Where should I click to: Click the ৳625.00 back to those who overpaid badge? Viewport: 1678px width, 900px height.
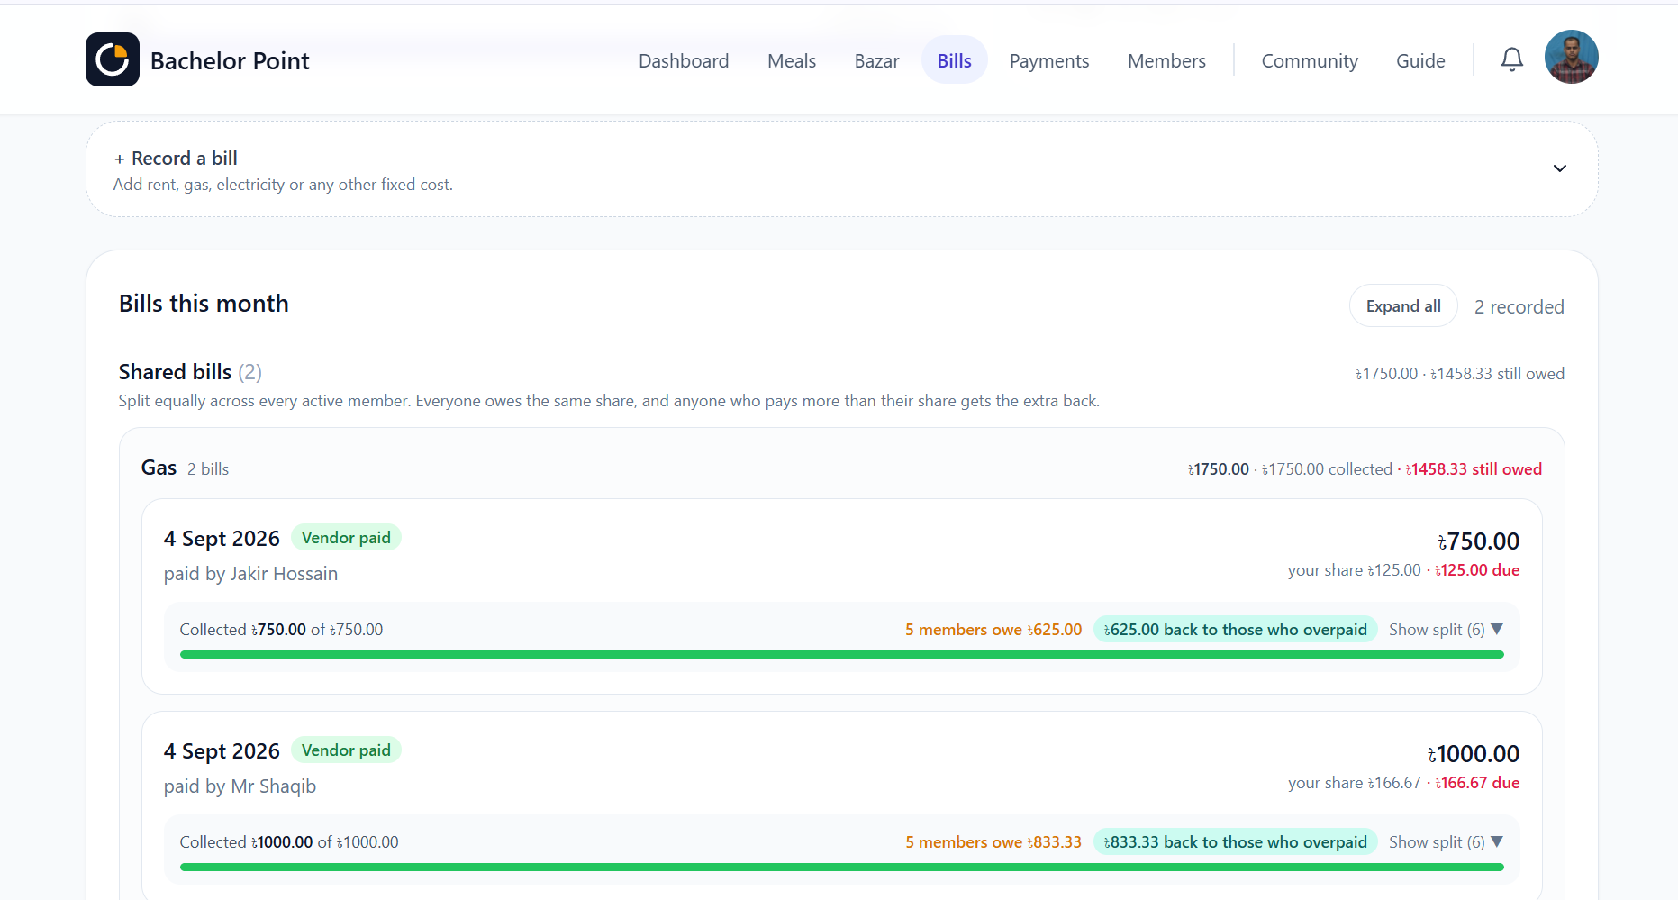pos(1235,630)
